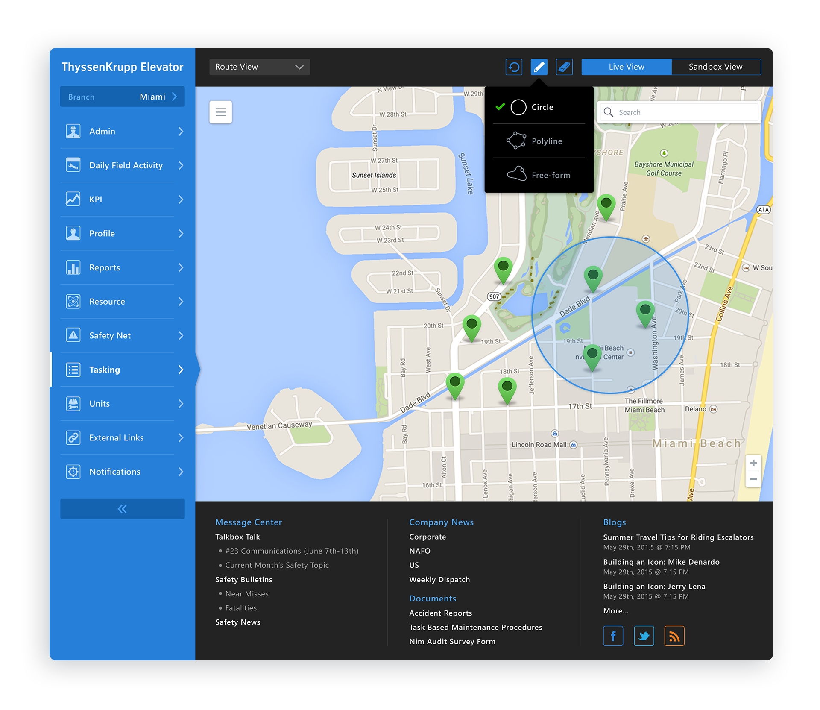Expand the Reports chevron
Image resolution: width=820 pixels, height=710 pixels.
click(x=181, y=268)
